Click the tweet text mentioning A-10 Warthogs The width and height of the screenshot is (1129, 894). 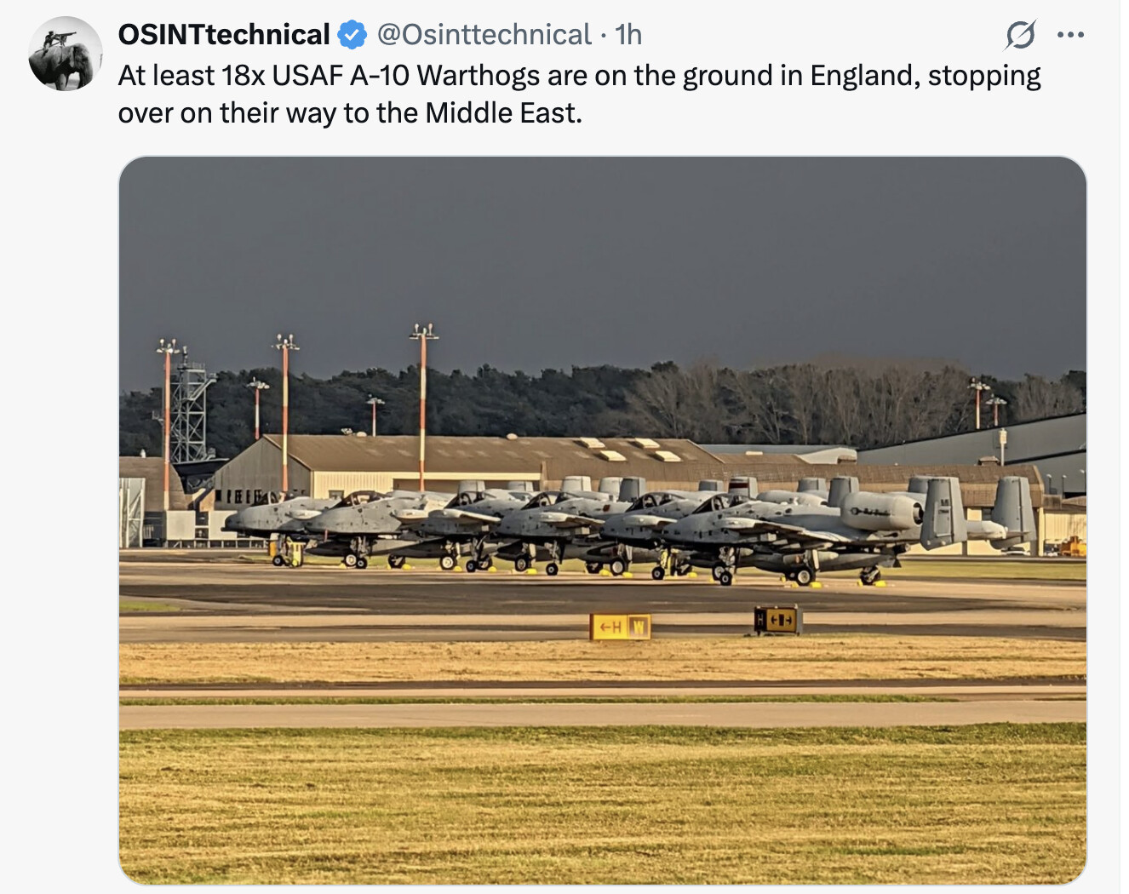579,76
